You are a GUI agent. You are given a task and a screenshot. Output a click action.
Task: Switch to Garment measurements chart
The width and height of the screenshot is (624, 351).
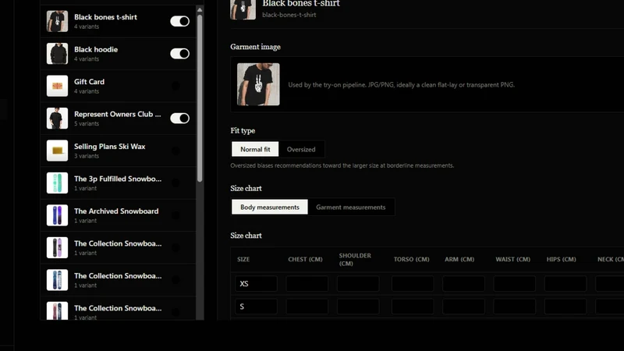[350, 207]
